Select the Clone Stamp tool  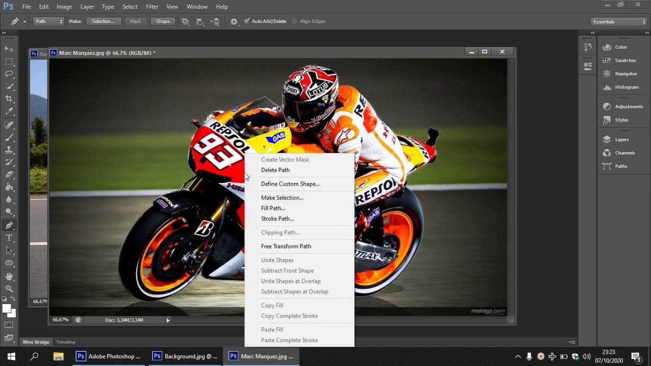click(9, 150)
